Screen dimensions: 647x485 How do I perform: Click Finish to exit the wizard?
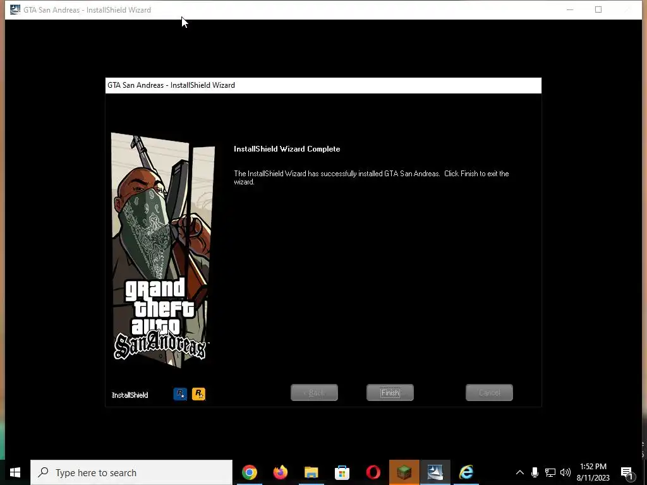point(390,393)
